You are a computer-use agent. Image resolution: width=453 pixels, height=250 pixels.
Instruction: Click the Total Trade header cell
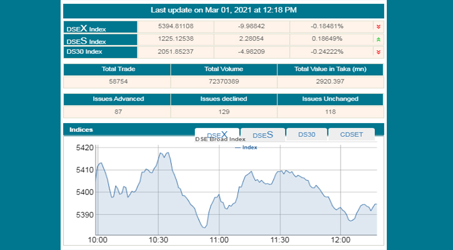[x=117, y=69]
